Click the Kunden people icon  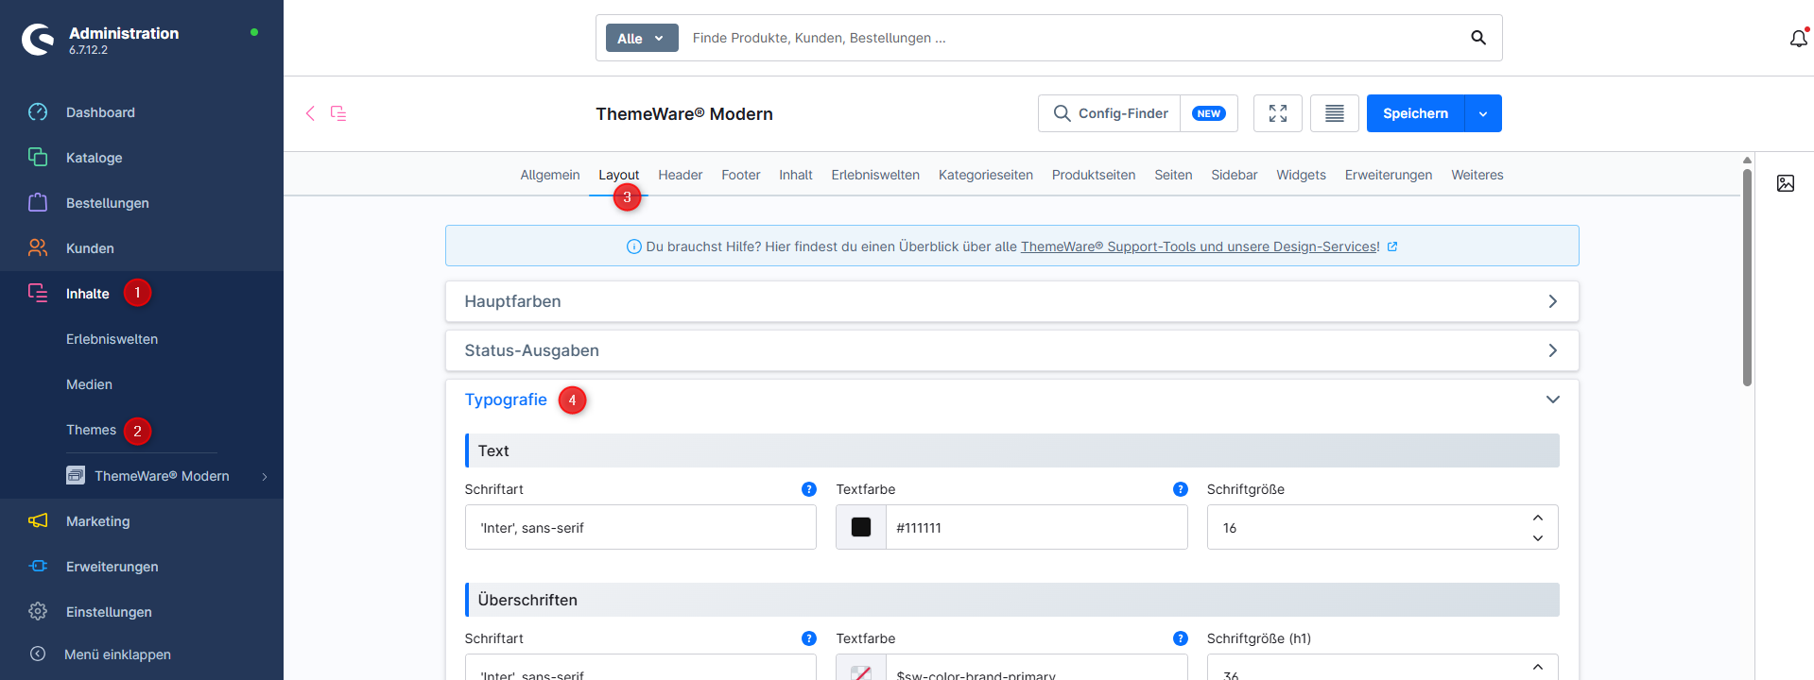(38, 247)
